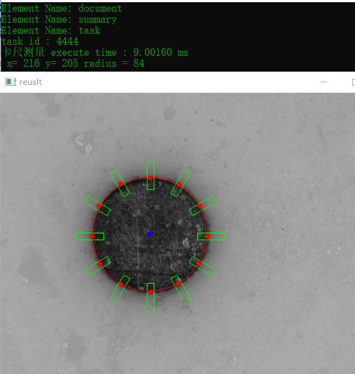Click the reuslt window app icon
This screenshot has height=374, width=355.
(x=10, y=82)
